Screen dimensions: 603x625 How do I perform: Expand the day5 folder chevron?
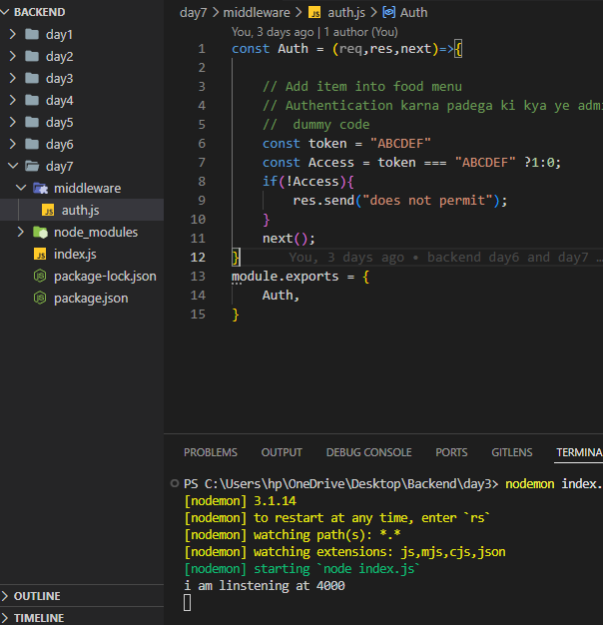click(13, 122)
